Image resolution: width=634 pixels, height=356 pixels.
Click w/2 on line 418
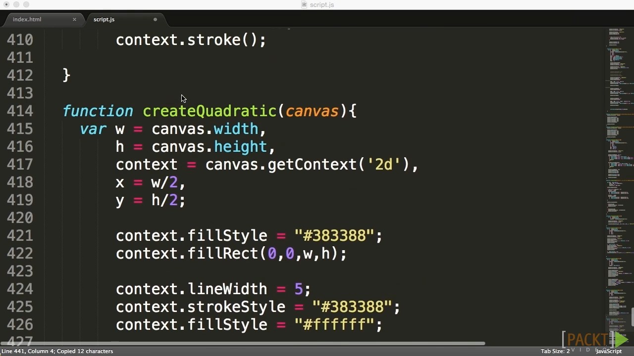pos(164,182)
